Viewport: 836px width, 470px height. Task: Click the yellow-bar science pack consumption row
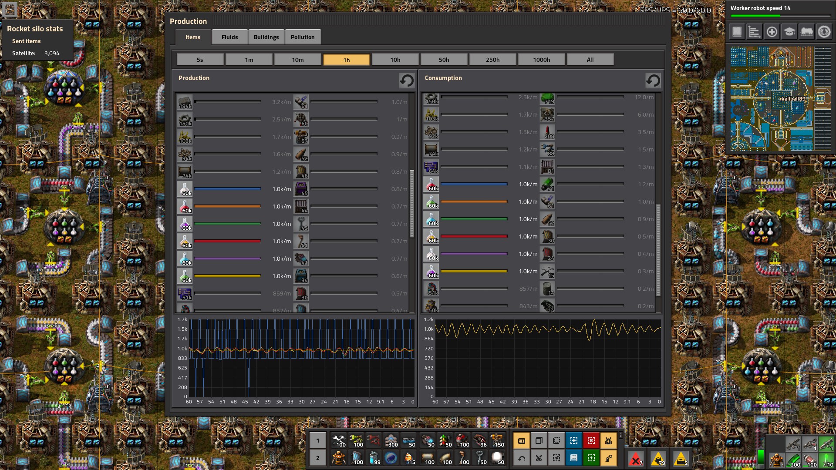click(x=481, y=271)
